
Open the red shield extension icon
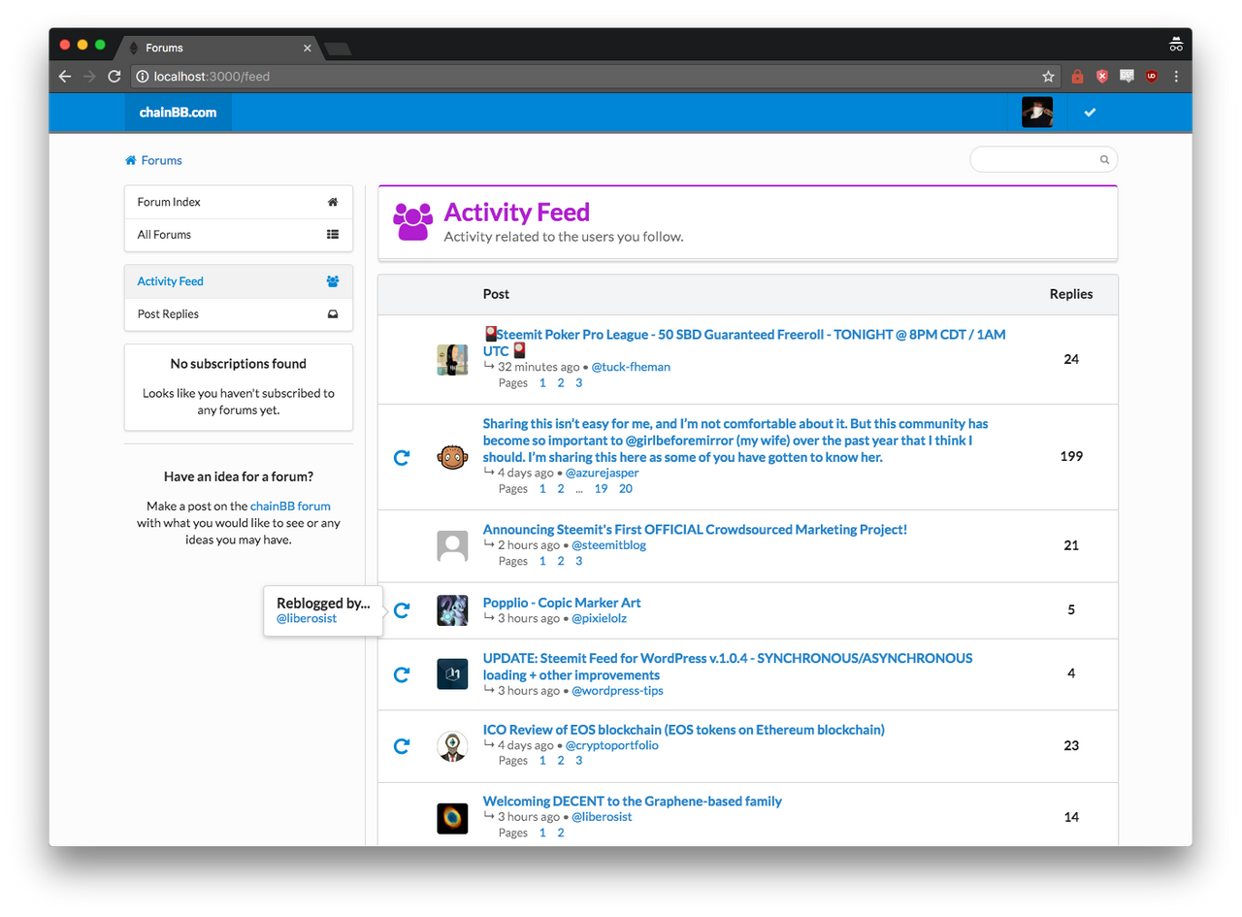1102,77
